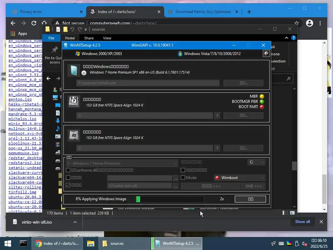Screen dimensions: 333x250
Task: Open the File tab in Explorer
Action: point(51,38)
